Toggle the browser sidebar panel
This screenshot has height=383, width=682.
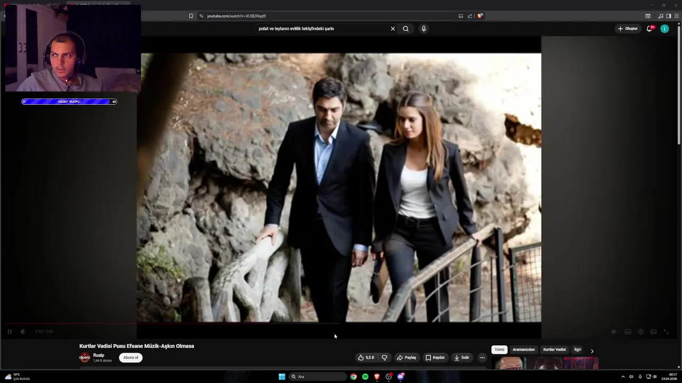point(669,16)
